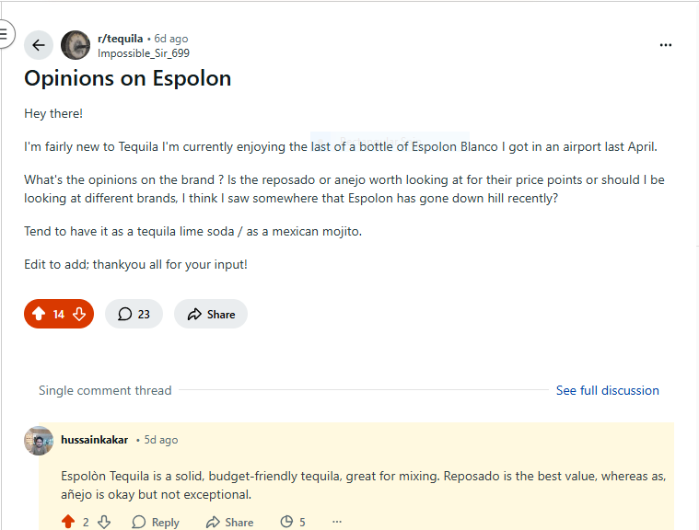Click the back arrow button
This screenshot has height=530, width=699.
click(39, 45)
